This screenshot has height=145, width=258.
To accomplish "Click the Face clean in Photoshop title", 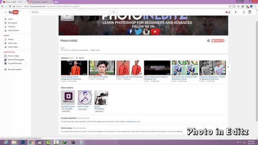I will [98, 77].
